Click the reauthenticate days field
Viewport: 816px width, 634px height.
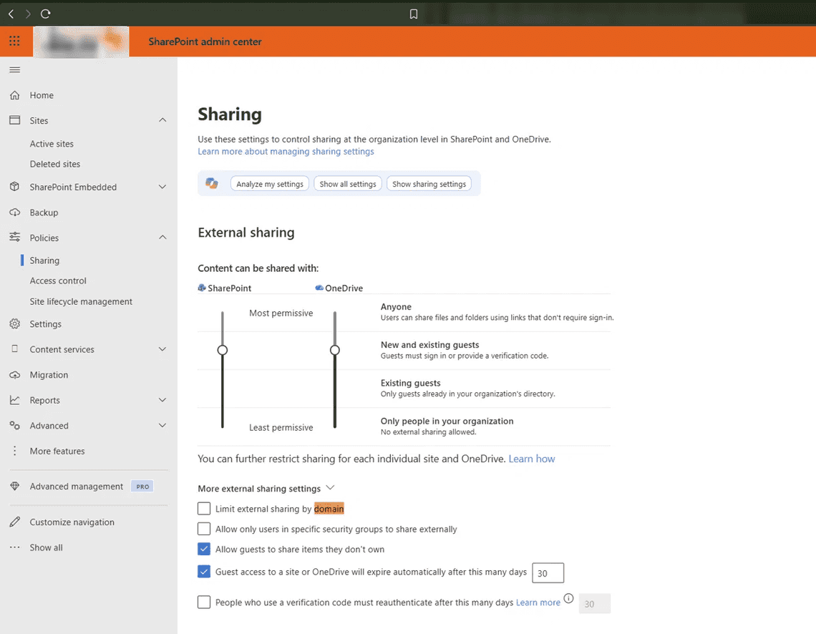594,603
